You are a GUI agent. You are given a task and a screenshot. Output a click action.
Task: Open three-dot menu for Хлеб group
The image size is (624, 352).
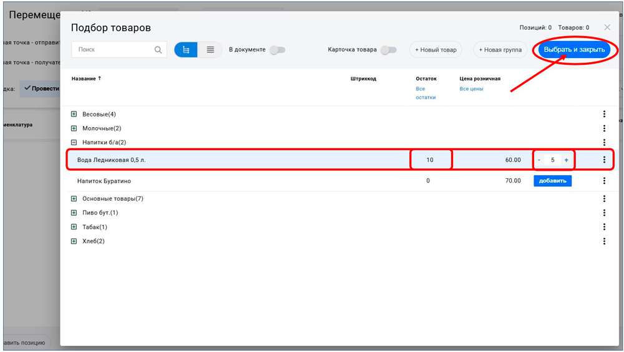[604, 241]
